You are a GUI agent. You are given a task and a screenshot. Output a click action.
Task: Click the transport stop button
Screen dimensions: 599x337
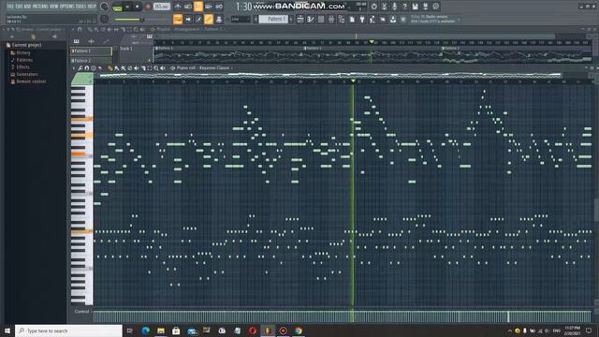pyautogui.click(x=138, y=7)
